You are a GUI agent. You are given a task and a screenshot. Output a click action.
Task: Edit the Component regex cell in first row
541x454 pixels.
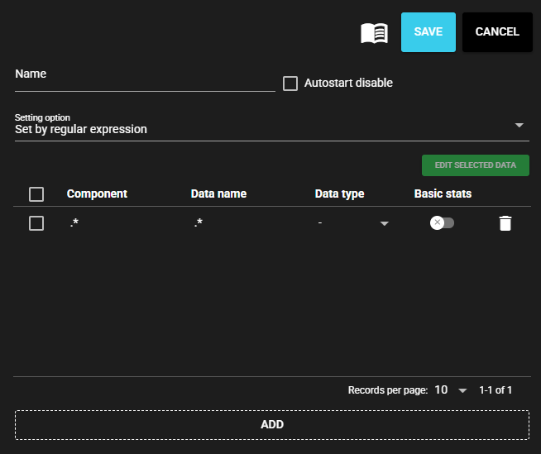[x=116, y=223]
